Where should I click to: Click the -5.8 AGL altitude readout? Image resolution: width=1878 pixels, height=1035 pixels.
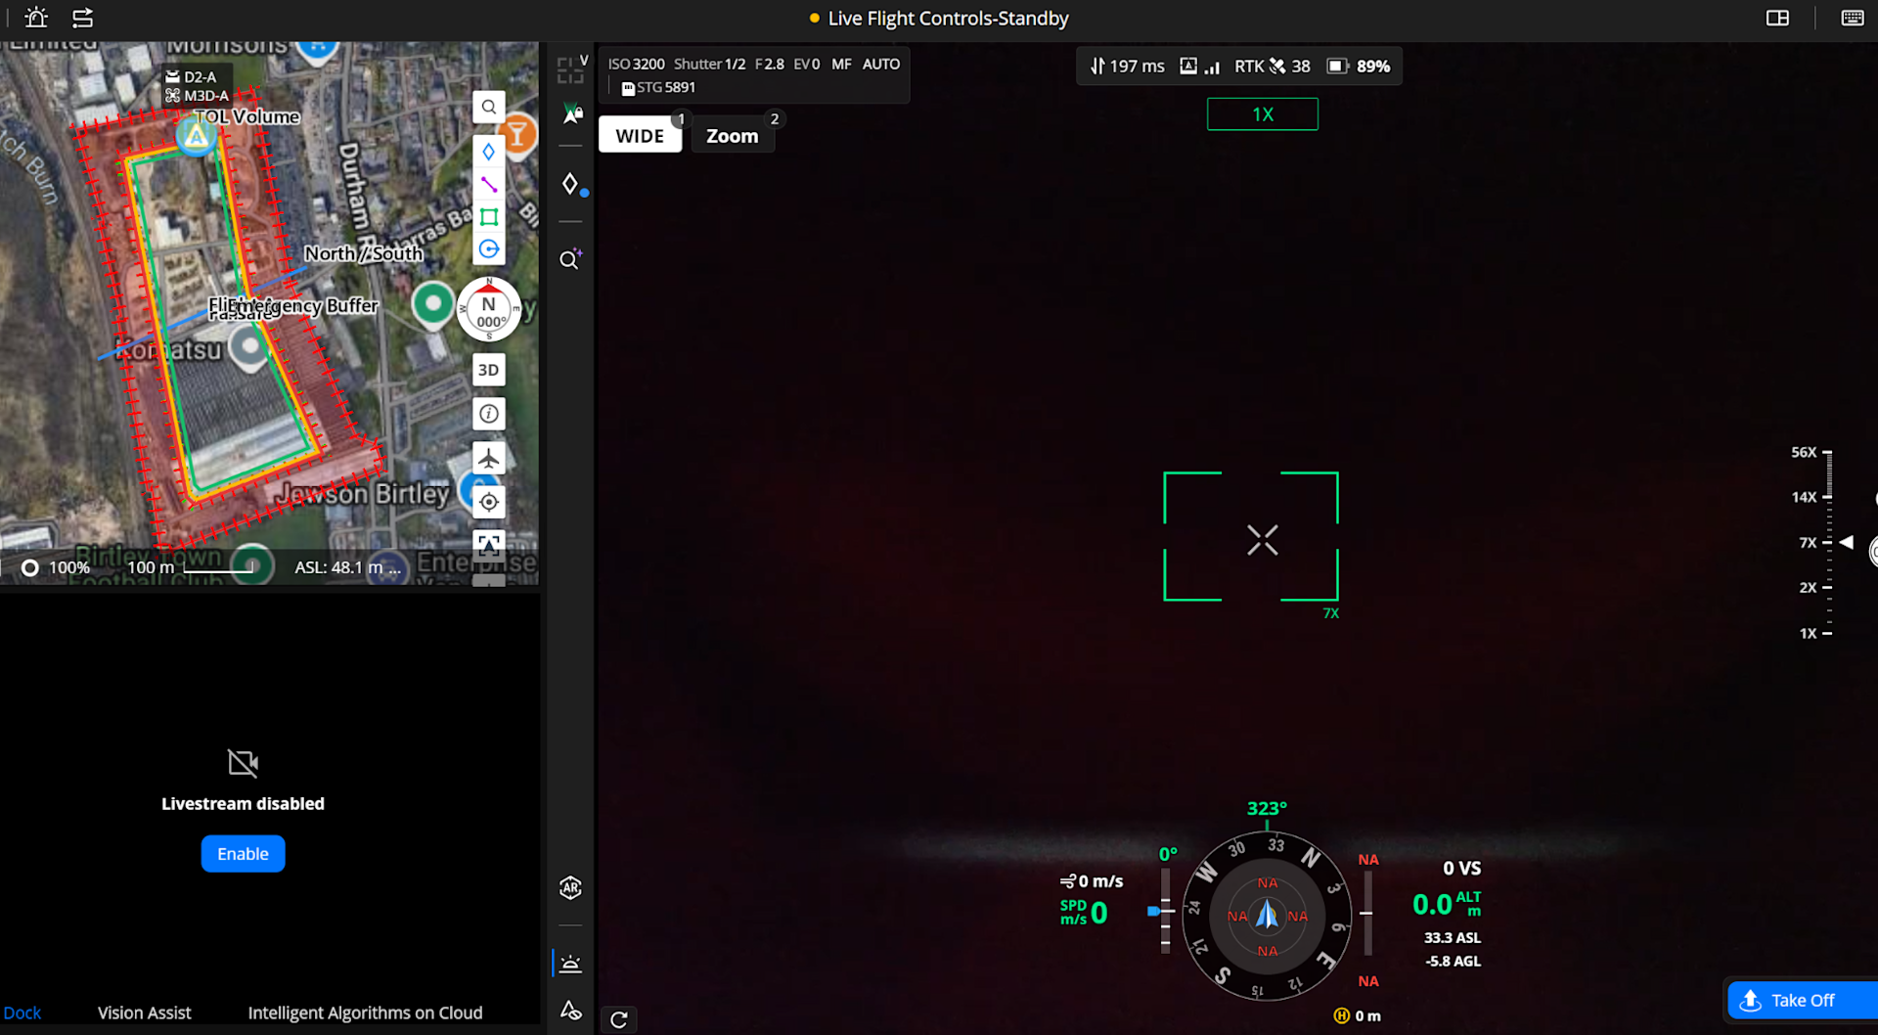1453,961
